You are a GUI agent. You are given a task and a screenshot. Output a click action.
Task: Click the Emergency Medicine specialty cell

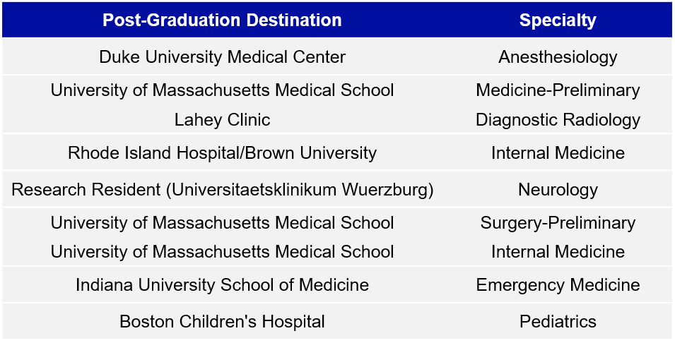click(x=558, y=285)
